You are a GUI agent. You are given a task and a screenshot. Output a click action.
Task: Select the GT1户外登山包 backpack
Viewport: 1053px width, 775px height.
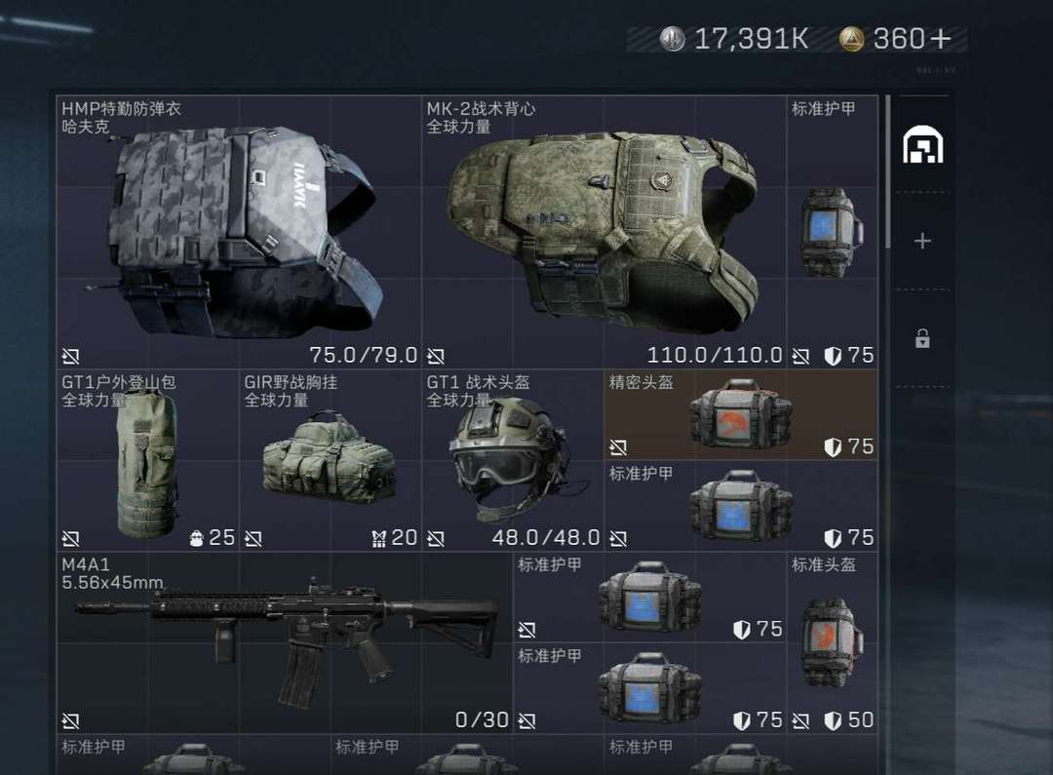(x=148, y=461)
